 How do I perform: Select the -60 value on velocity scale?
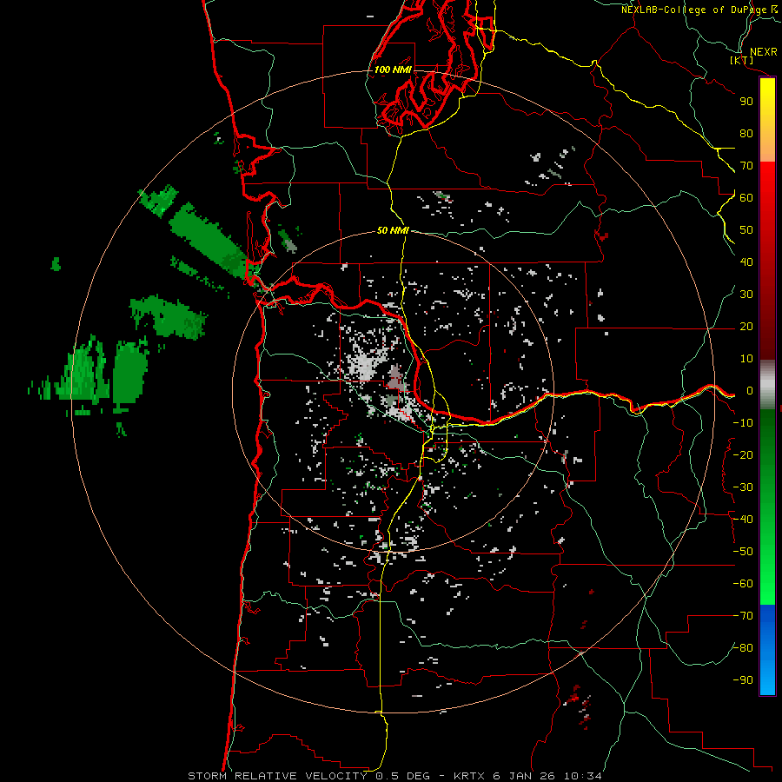pos(743,584)
